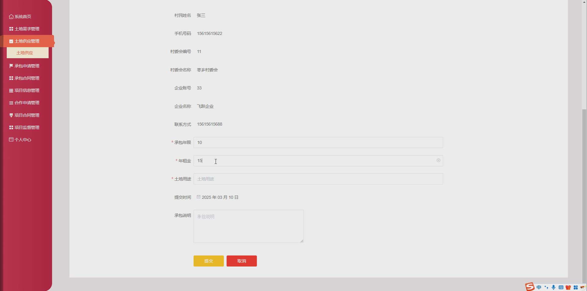Click the home icon beside 系统首页
587x291 pixels.
[11, 17]
